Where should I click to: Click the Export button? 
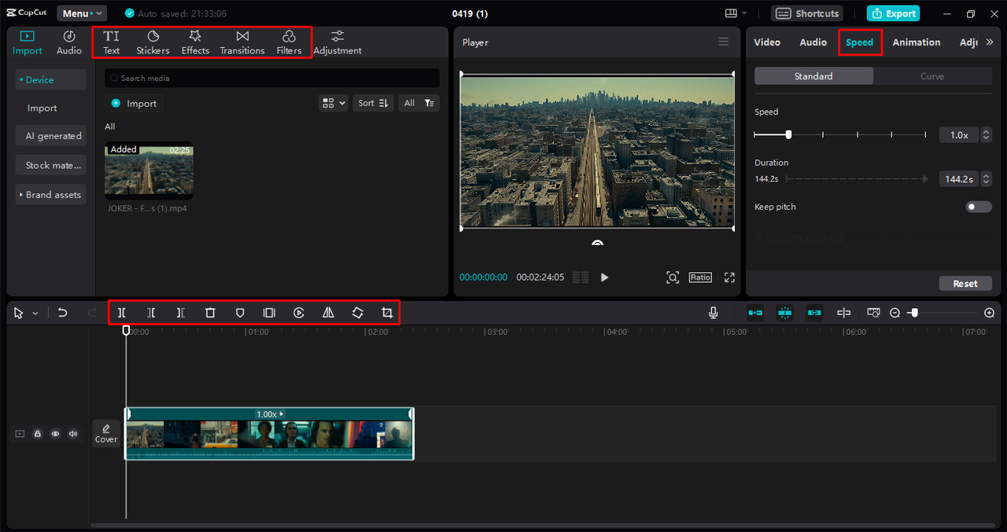pyautogui.click(x=893, y=13)
